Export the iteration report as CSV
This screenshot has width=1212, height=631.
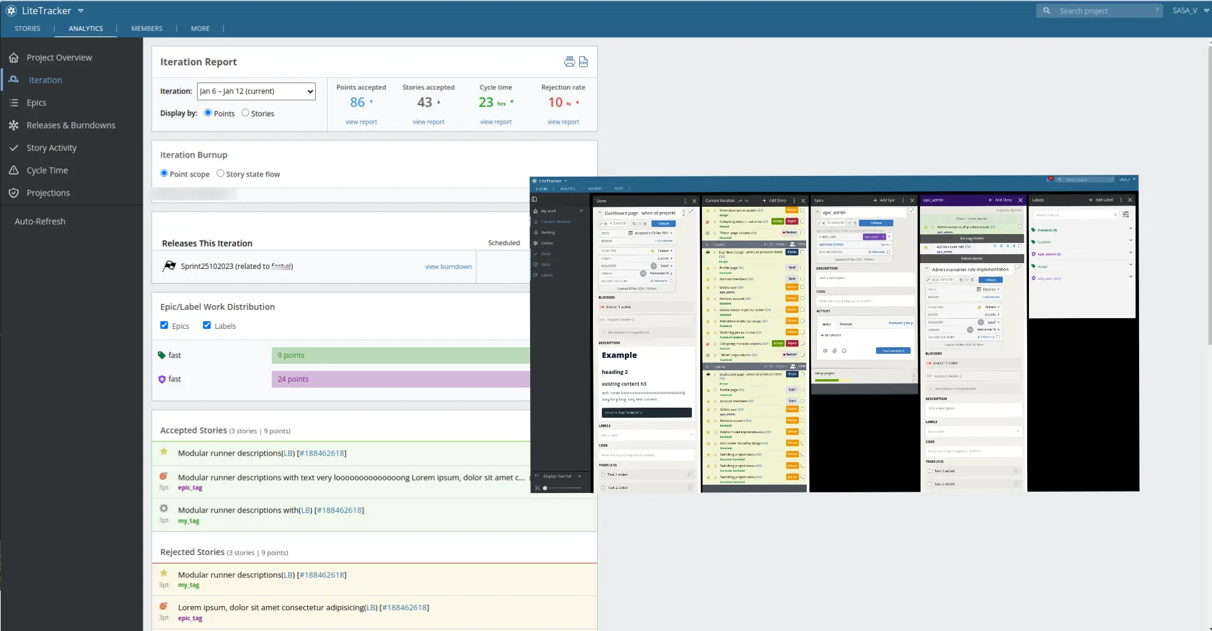(583, 62)
